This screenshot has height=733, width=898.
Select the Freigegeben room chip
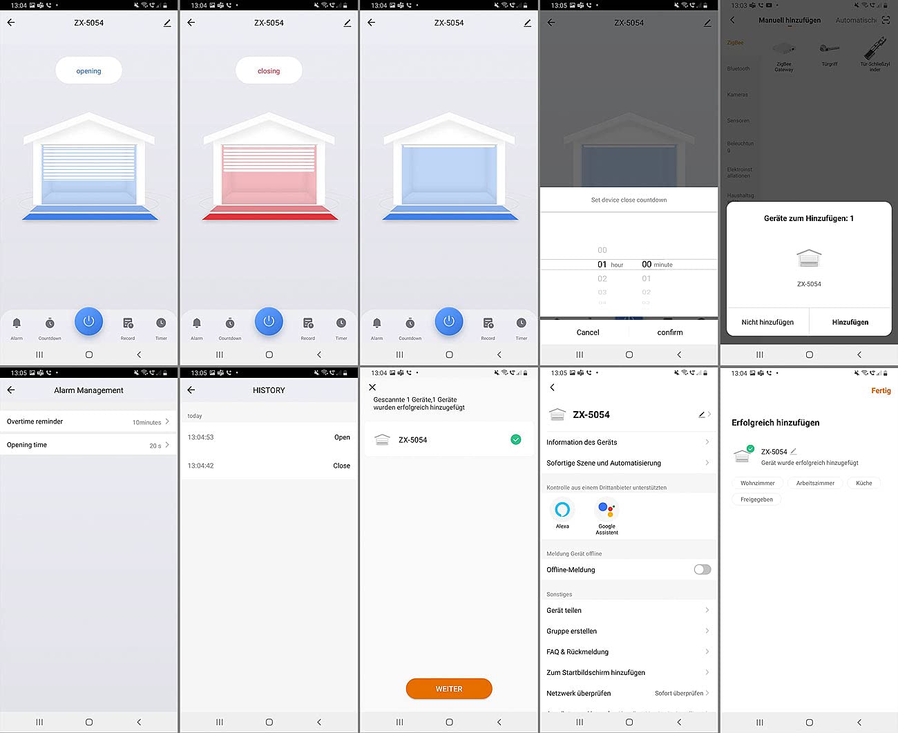(x=756, y=499)
